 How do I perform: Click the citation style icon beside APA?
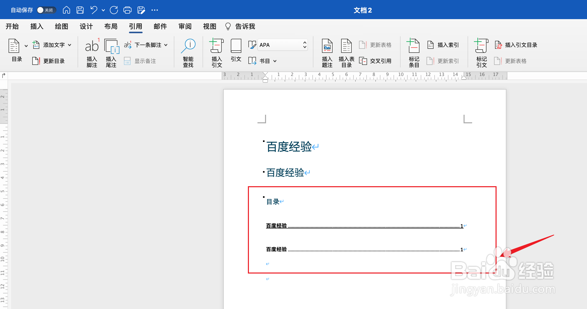click(x=252, y=45)
